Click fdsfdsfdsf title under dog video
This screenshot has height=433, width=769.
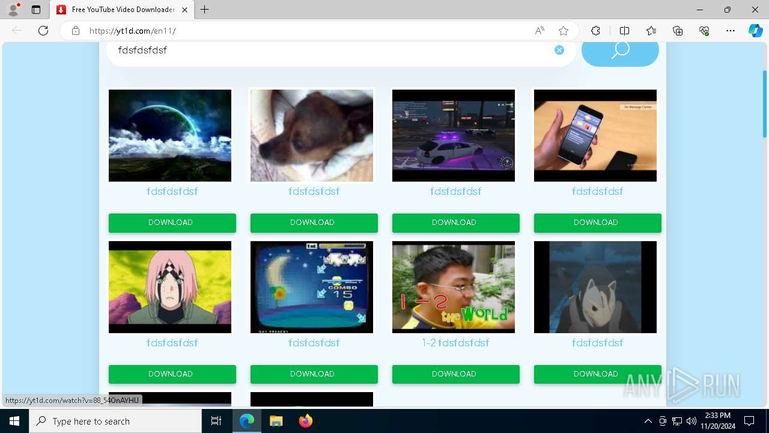(x=314, y=191)
